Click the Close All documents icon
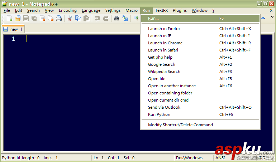 [x=51, y=18]
